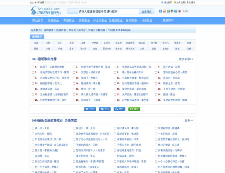Tick checkbox for 差一步 - 大壮
This screenshot has width=225, height=173.
point(33,128)
